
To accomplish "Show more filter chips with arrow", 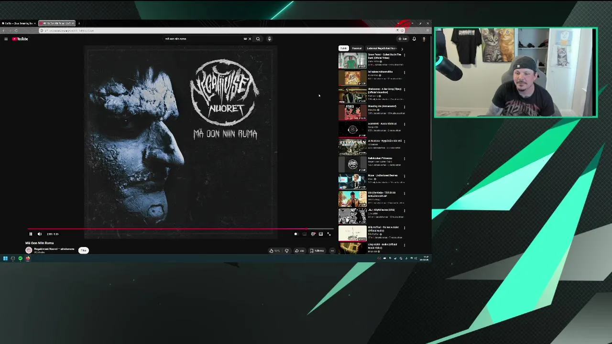I will pyautogui.click(x=402, y=48).
